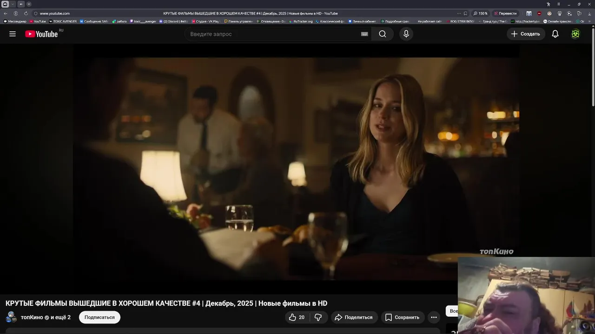Open the 150% zoom indicator
595x334 pixels.
point(481,13)
